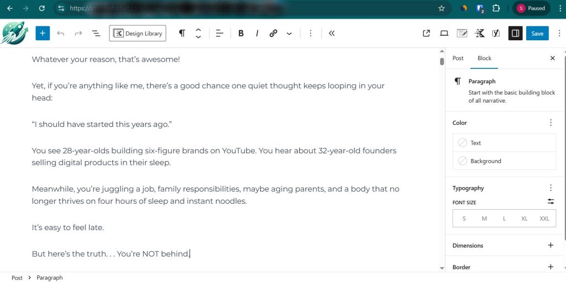
Task: Switch to the Block tab
Action: tap(484, 58)
